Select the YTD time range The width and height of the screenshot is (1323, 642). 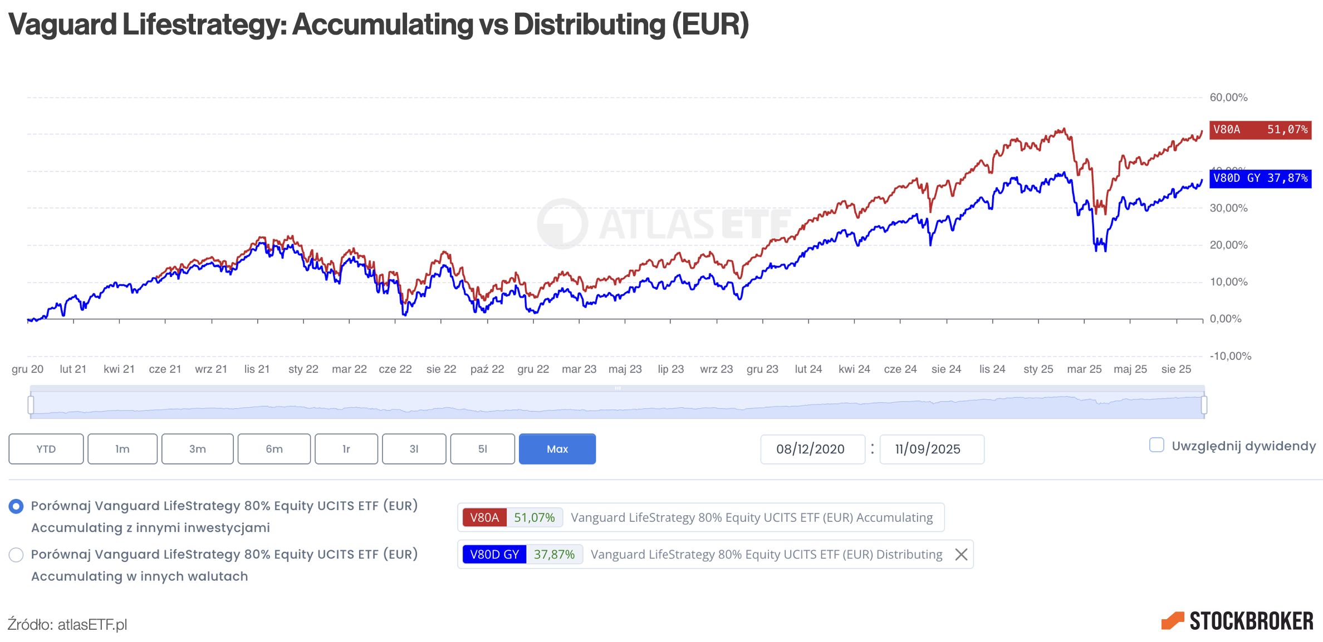coord(46,449)
